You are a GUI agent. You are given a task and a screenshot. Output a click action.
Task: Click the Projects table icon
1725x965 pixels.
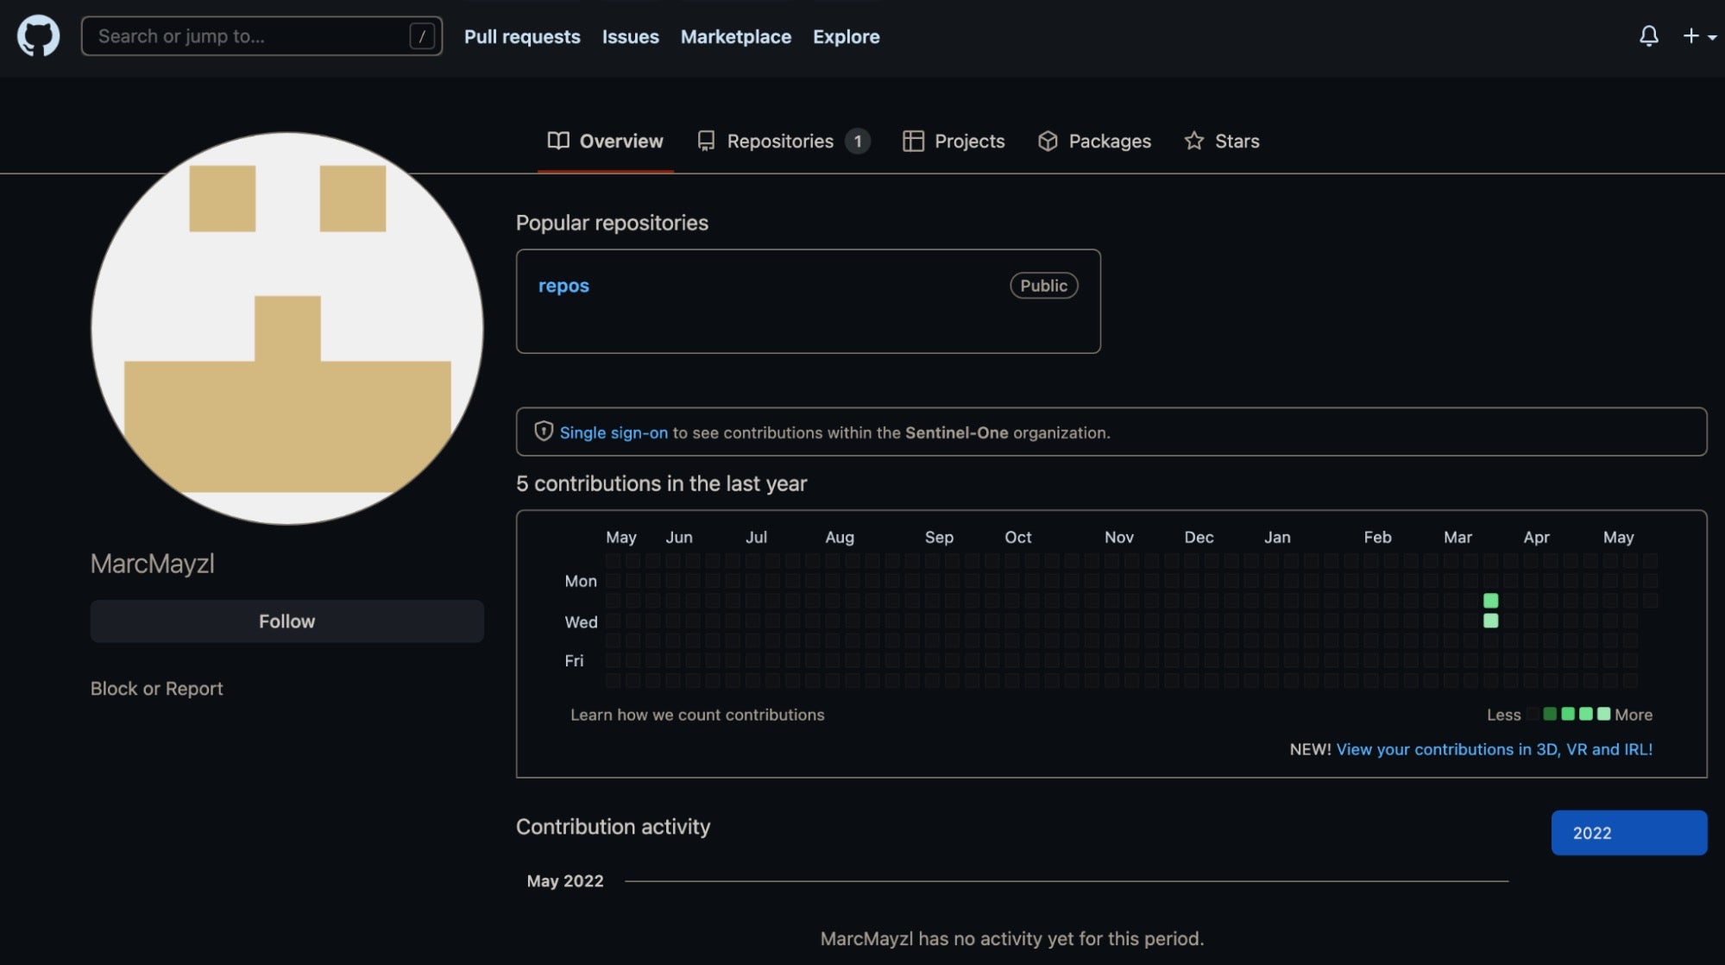(913, 141)
